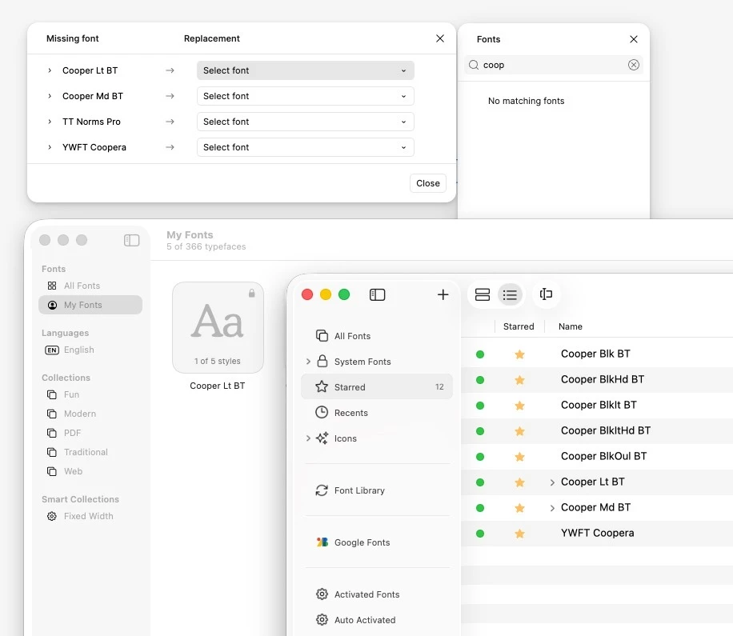The height and width of the screenshot is (636, 733).
Task: Select the Cooper BlkIt BT font name
Action: pos(599,405)
